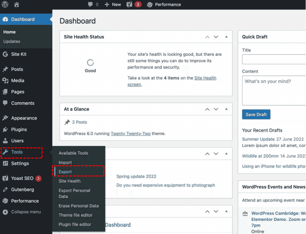The height and width of the screenshot is (234, 306).
Task: Click the Yoast icon in top admin bar
Action: coord(129,4)
